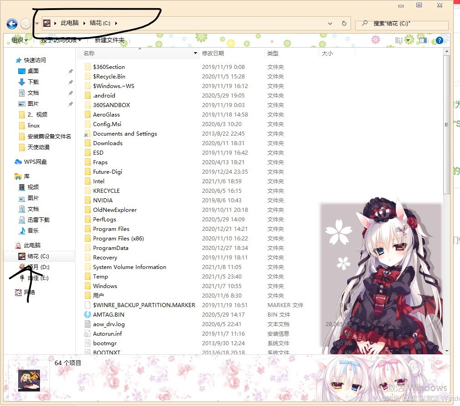Sort by the 名称 column header
Screen dimensions: 460x406
point(89,54)
